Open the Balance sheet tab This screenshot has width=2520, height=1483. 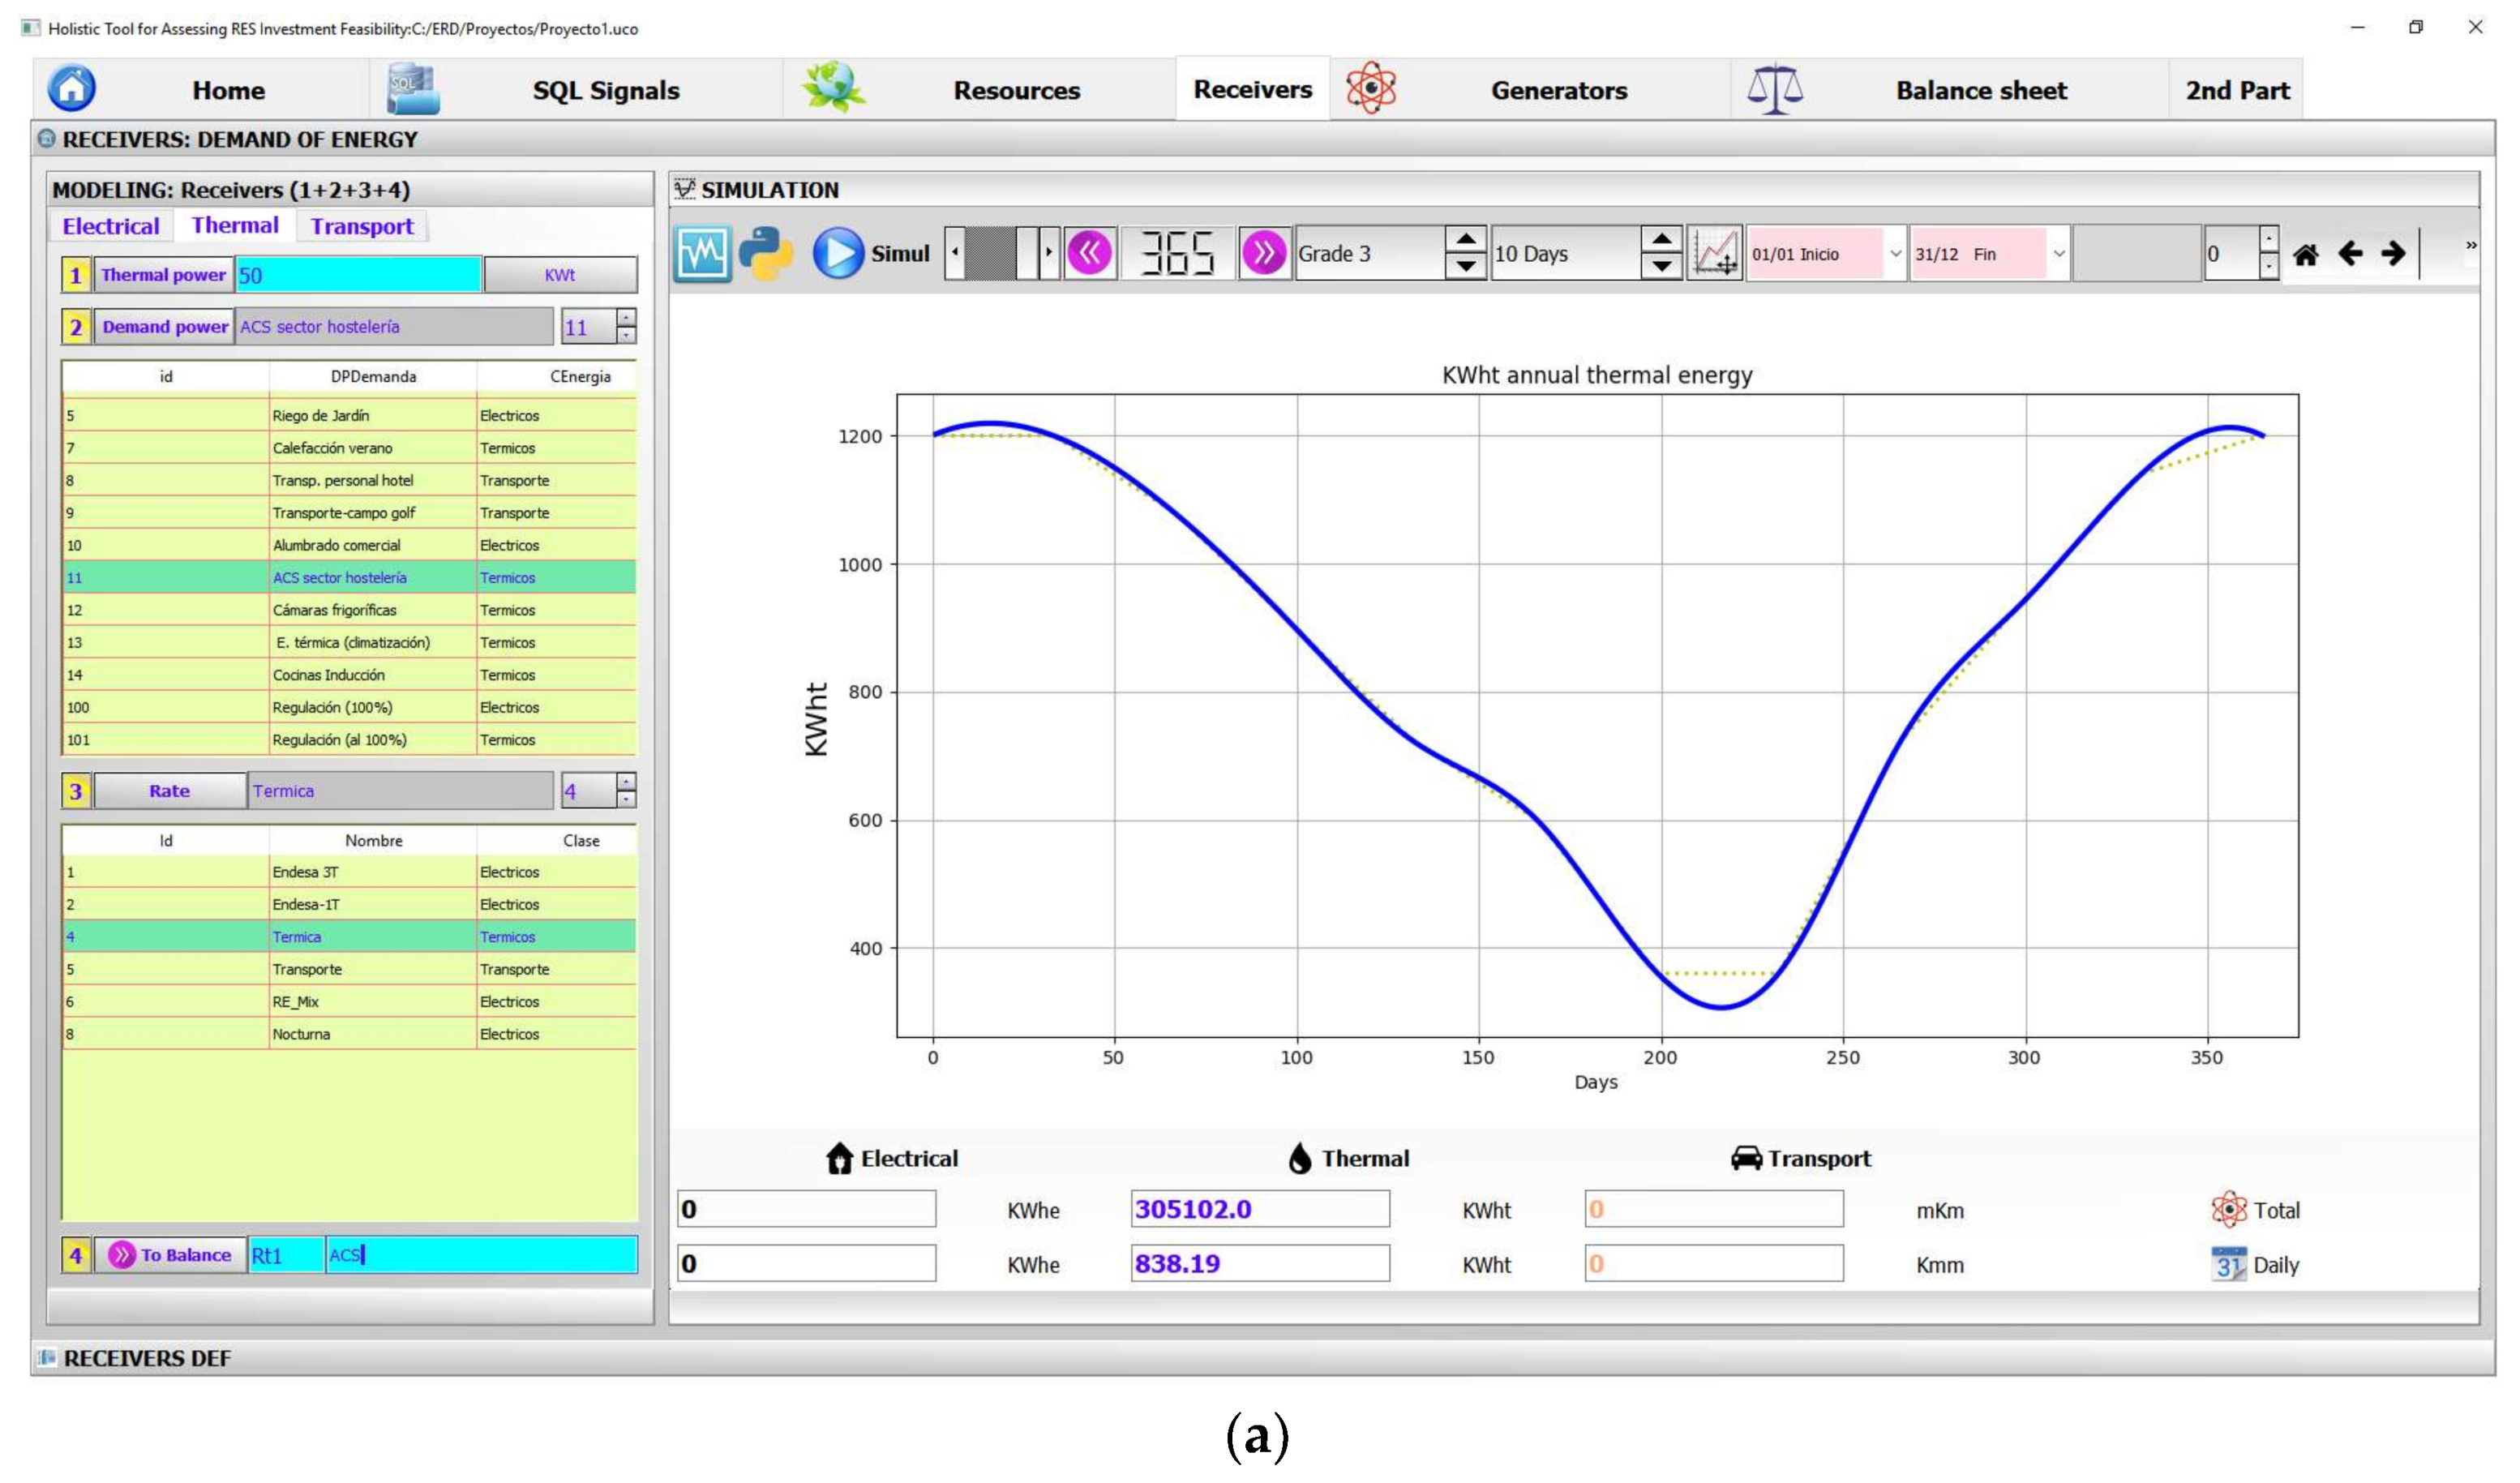[1980, 90]
